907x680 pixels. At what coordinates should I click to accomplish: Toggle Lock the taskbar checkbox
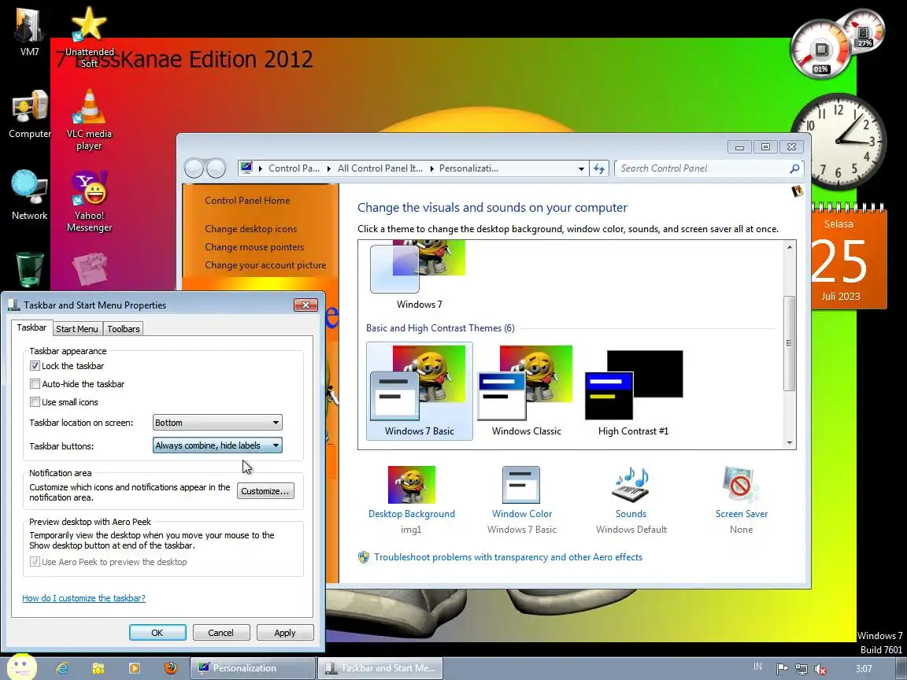click(35, 366)
